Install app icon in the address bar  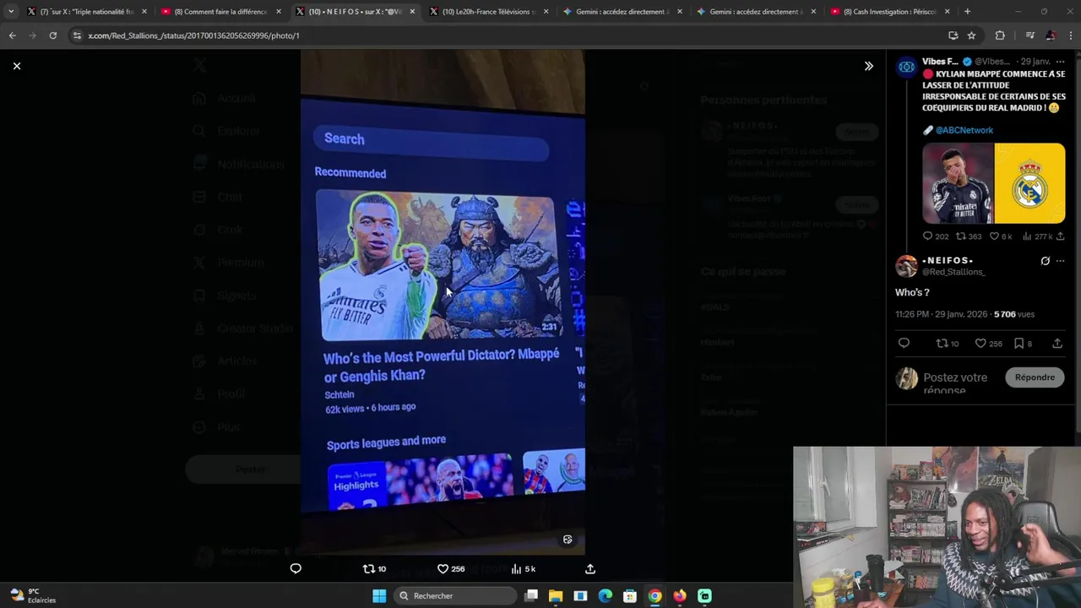click(953, 35)
